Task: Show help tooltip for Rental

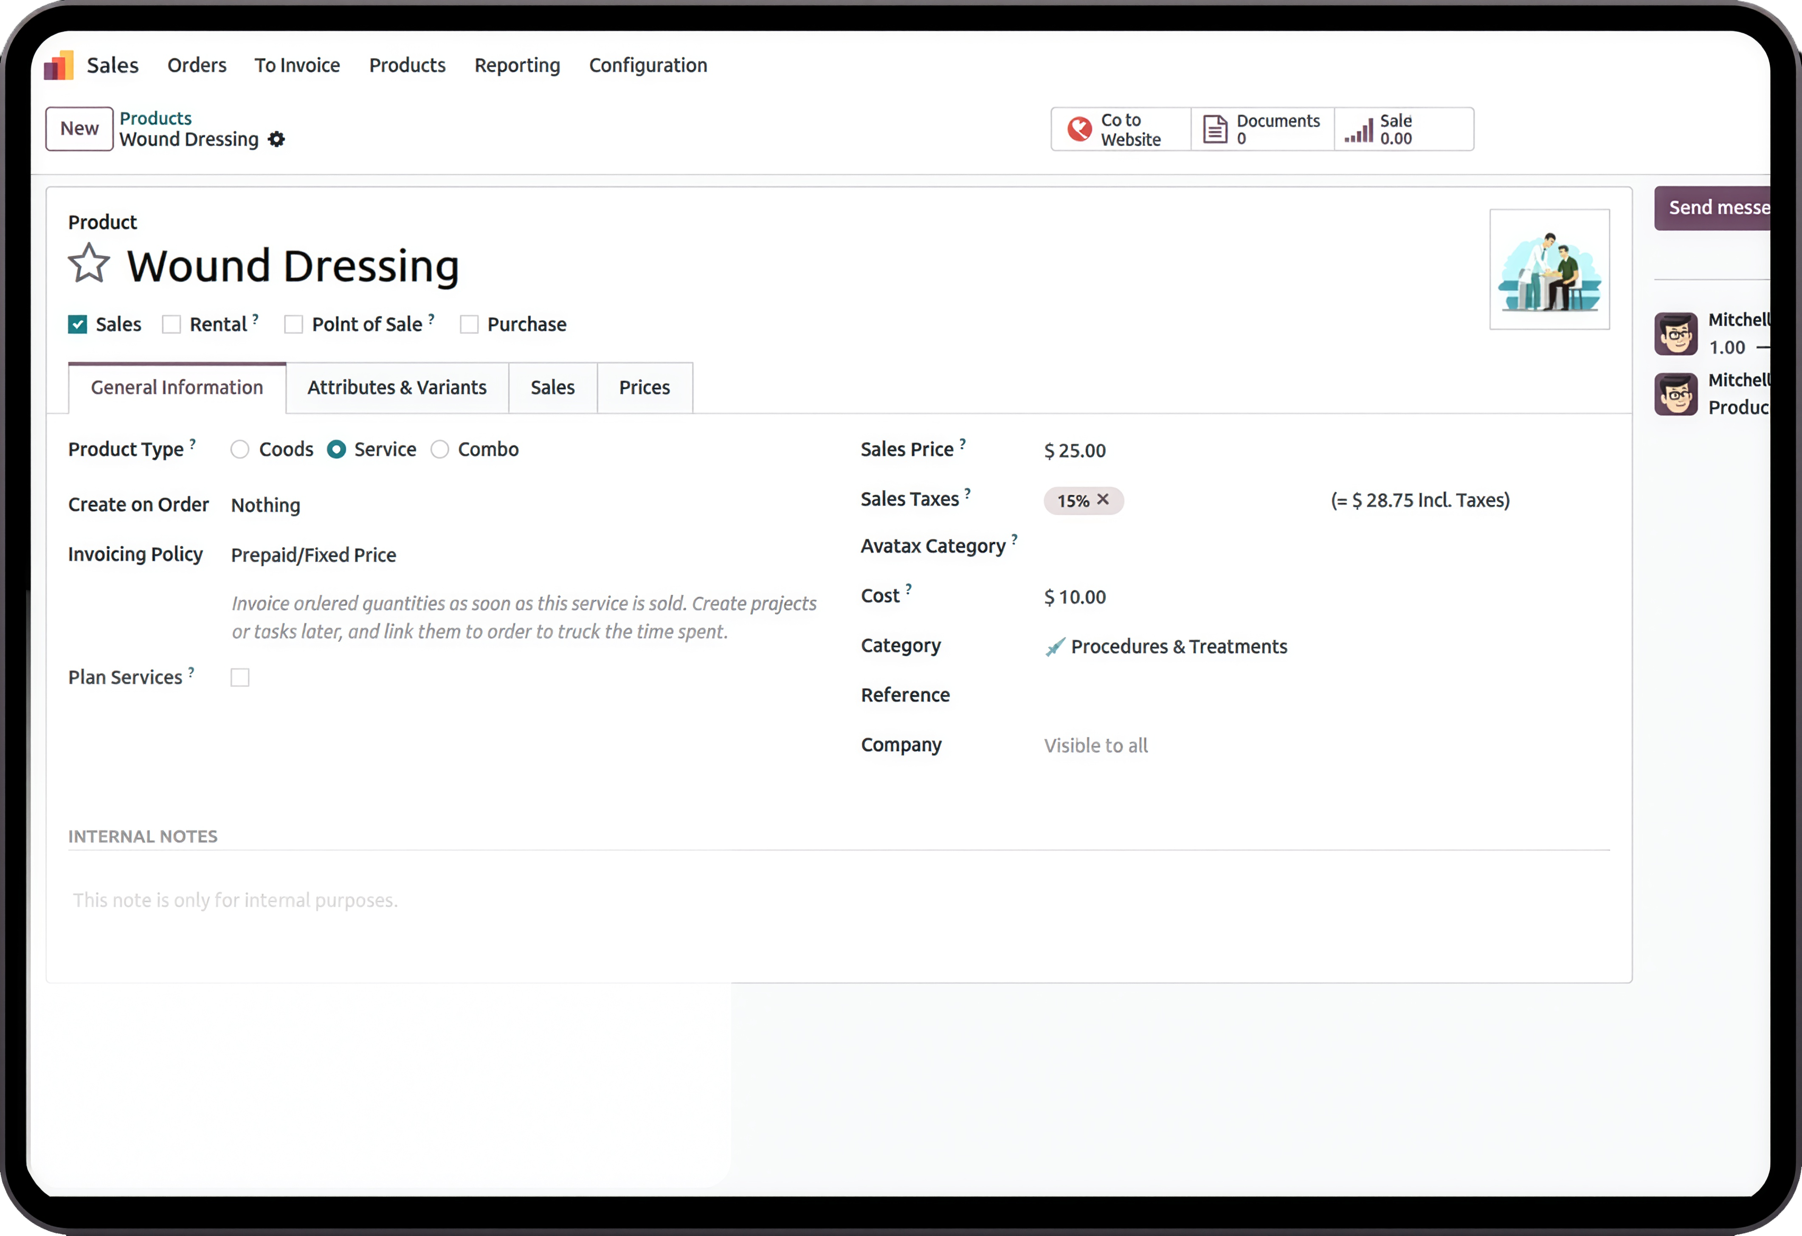Action: point(255,319)
